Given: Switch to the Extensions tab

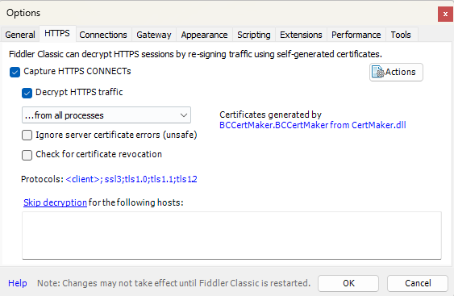Looking at the screenshot, I should tap(301, 35).
